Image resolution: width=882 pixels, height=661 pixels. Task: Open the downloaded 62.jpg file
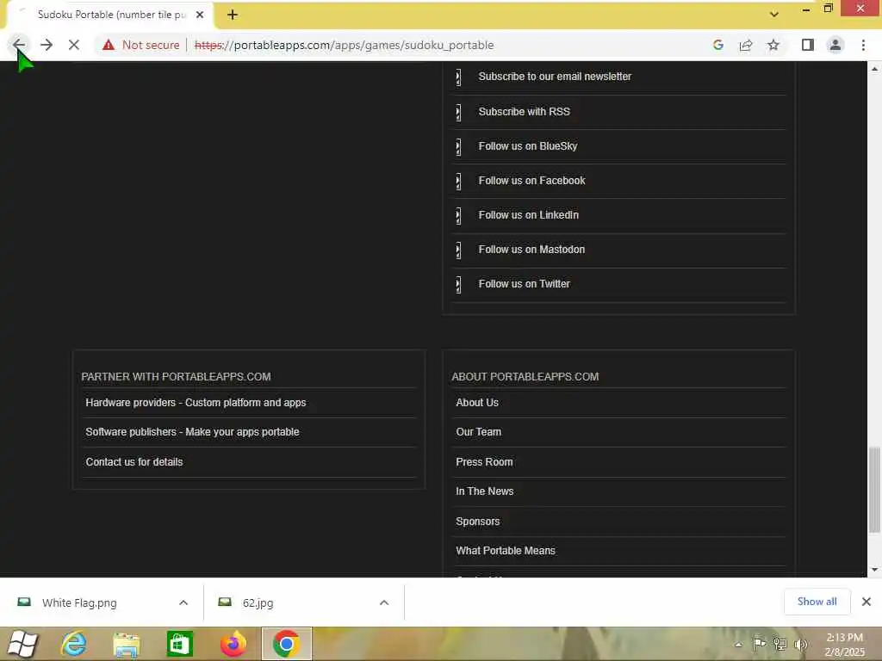258,602
